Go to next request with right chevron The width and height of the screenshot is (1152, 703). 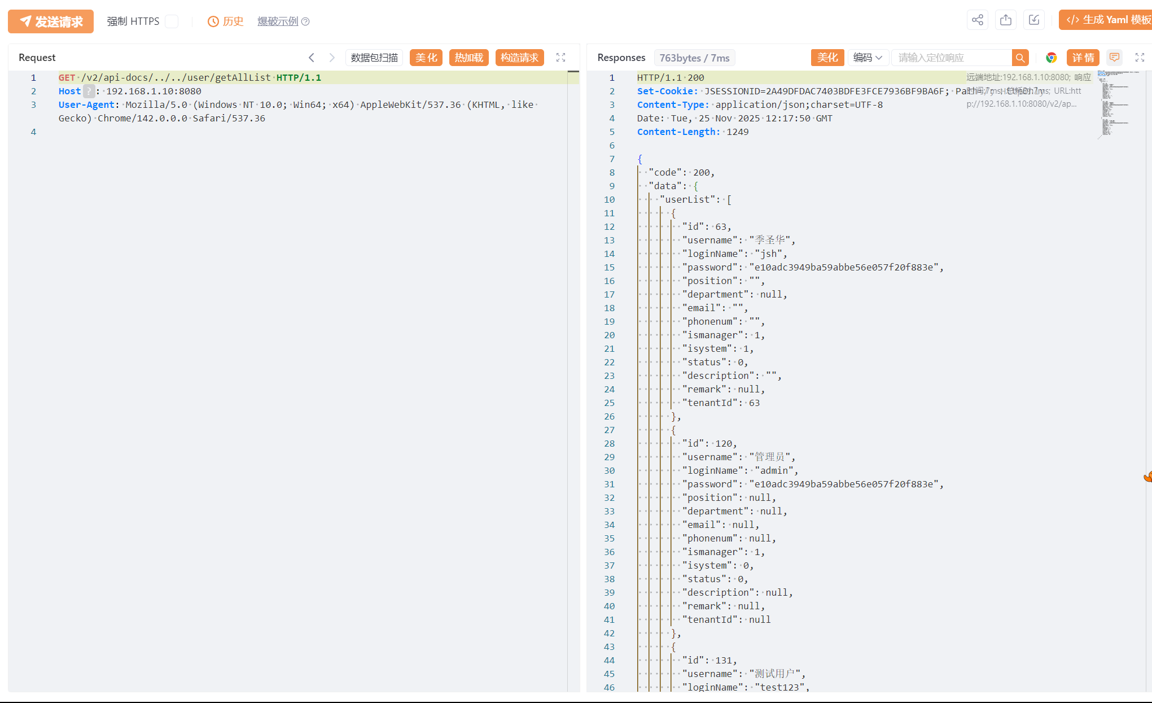(x=332, y=58)
